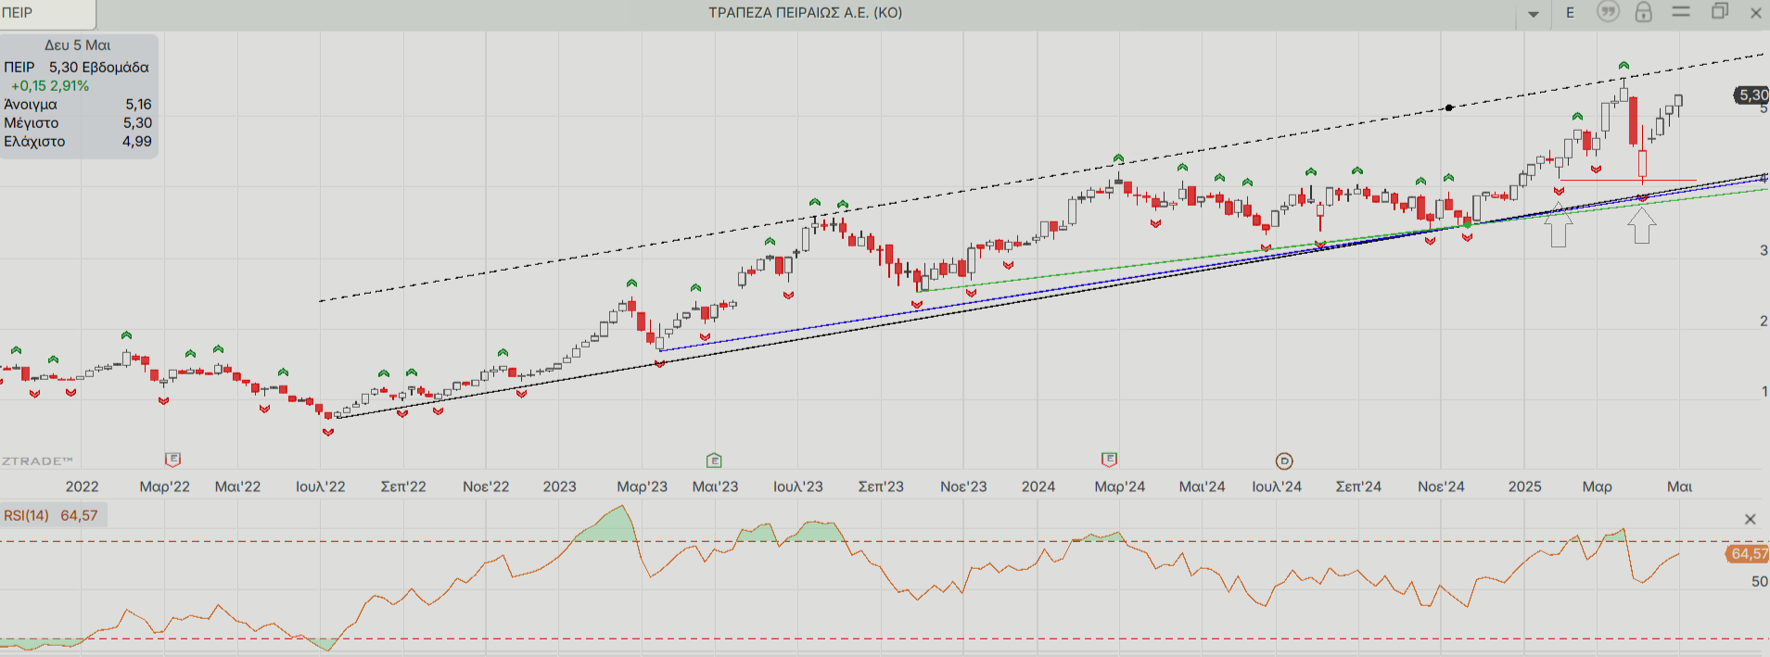Click the RSI 64,57 value tag
This screenshot has height=657, width=1770.
tap(1748, 553)
